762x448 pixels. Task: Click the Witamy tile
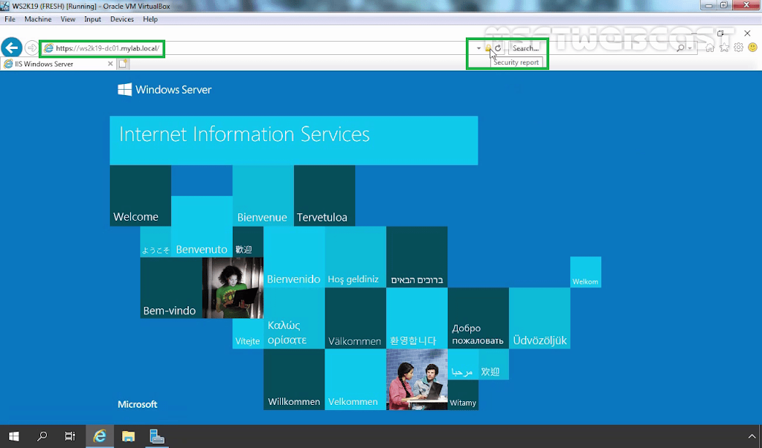tap(463, 395)
